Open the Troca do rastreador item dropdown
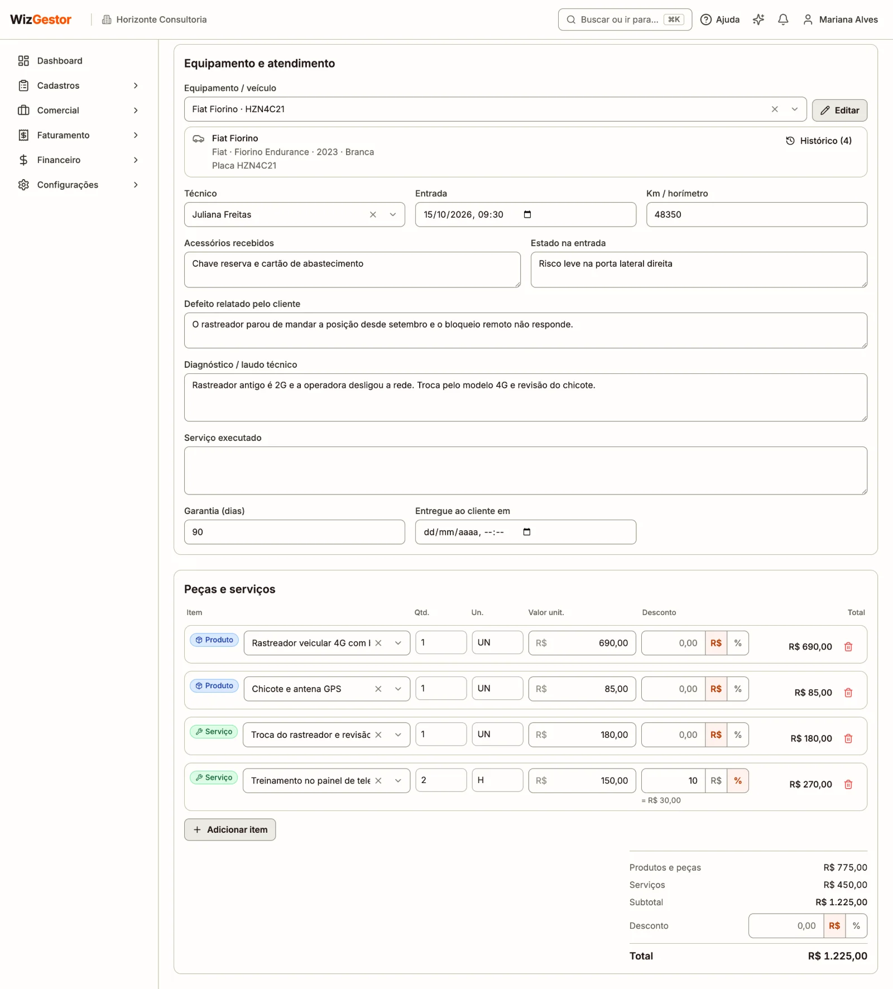 coord(398,734)
